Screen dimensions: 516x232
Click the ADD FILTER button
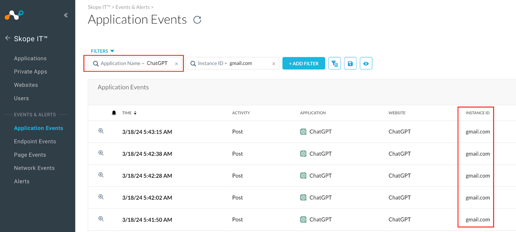304,63
